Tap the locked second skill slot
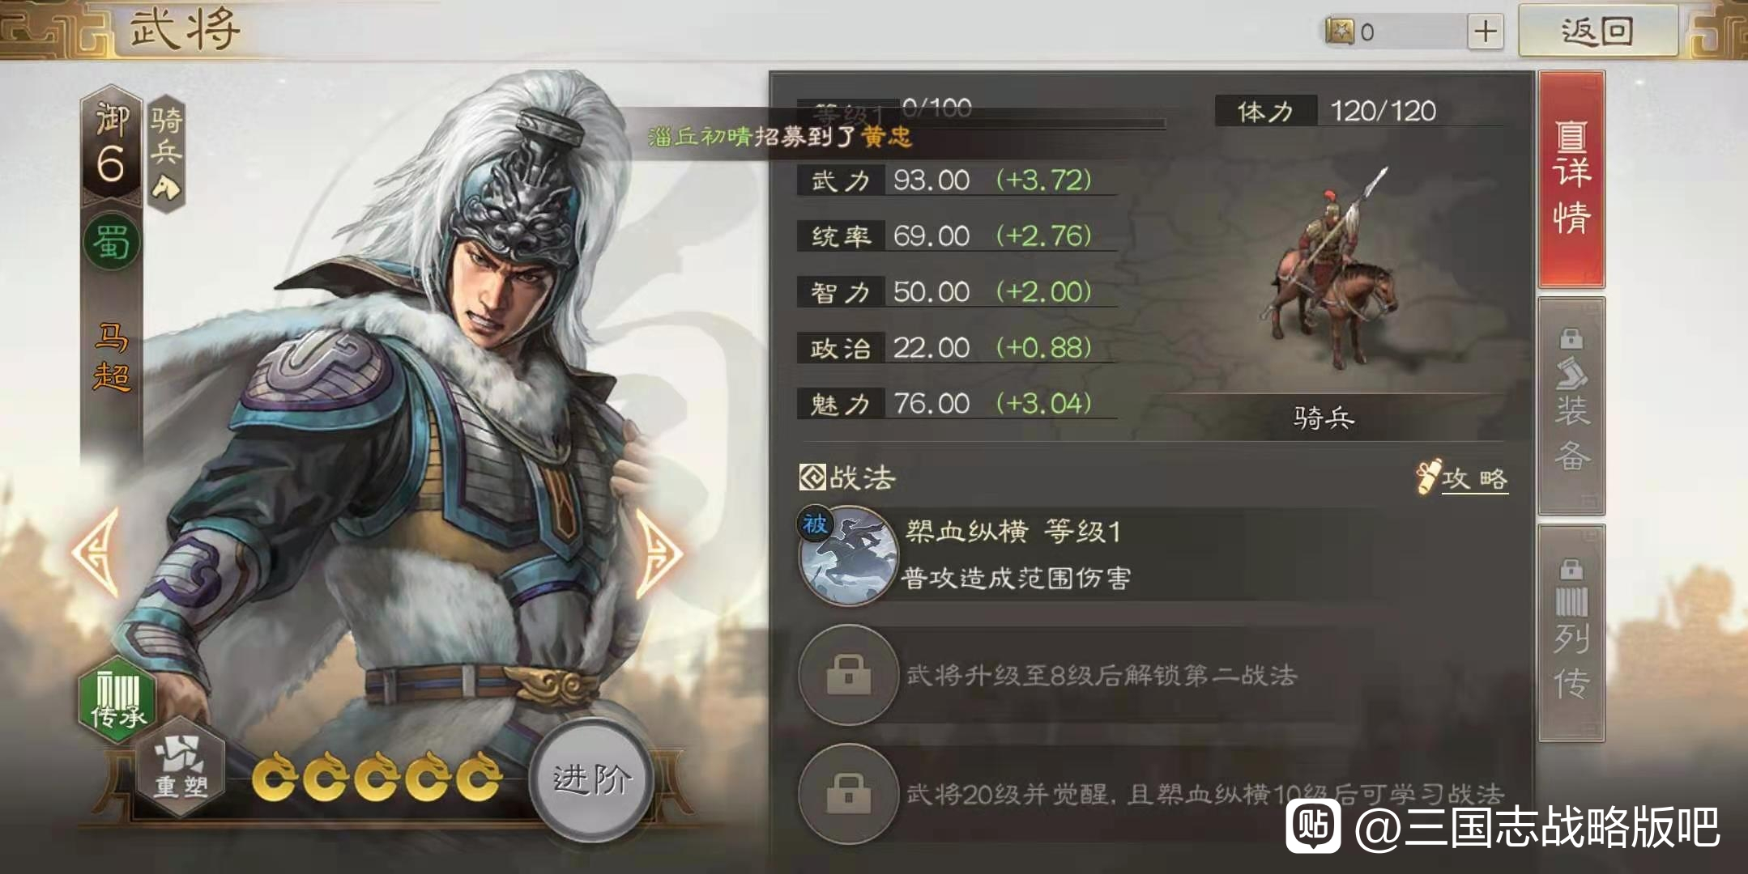 tap(847, 674)
